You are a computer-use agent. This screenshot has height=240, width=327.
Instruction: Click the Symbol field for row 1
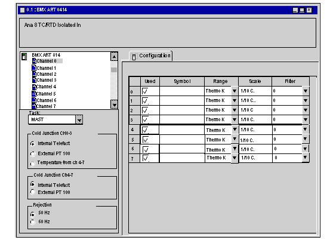click(x=182, y=100)
